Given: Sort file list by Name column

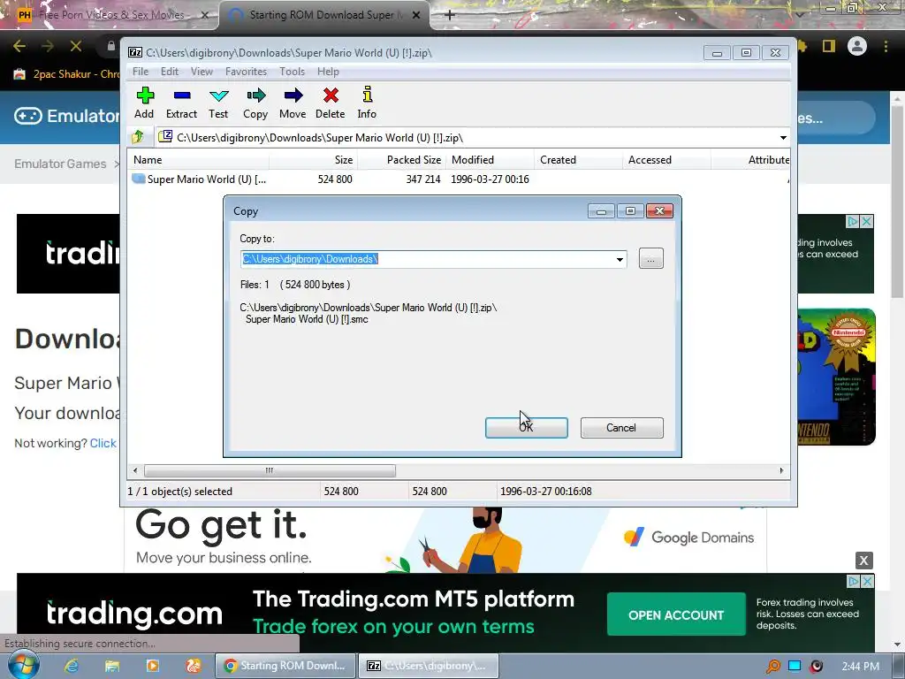Looking at the screenshot, I should (x=199, y=160).
